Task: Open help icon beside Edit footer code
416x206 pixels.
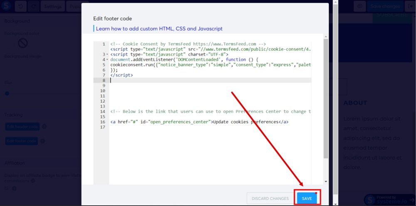Action: 42,141
